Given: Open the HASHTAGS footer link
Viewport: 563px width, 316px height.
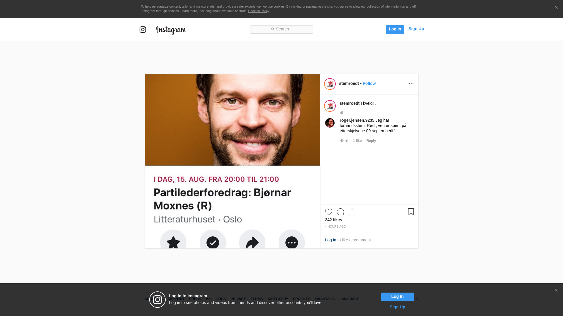Looking at the screenshot, I should coord(325,299).
